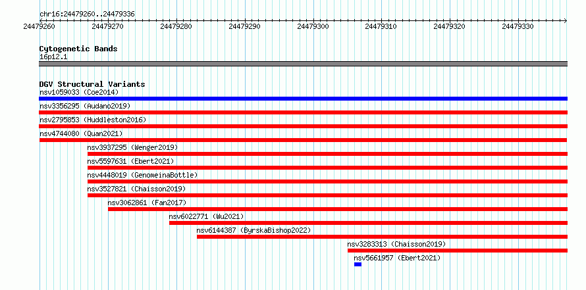Click ruler position 24479290
Viewport: 586px width, 290px height.
pyautogui.click(x=245, y=26)
